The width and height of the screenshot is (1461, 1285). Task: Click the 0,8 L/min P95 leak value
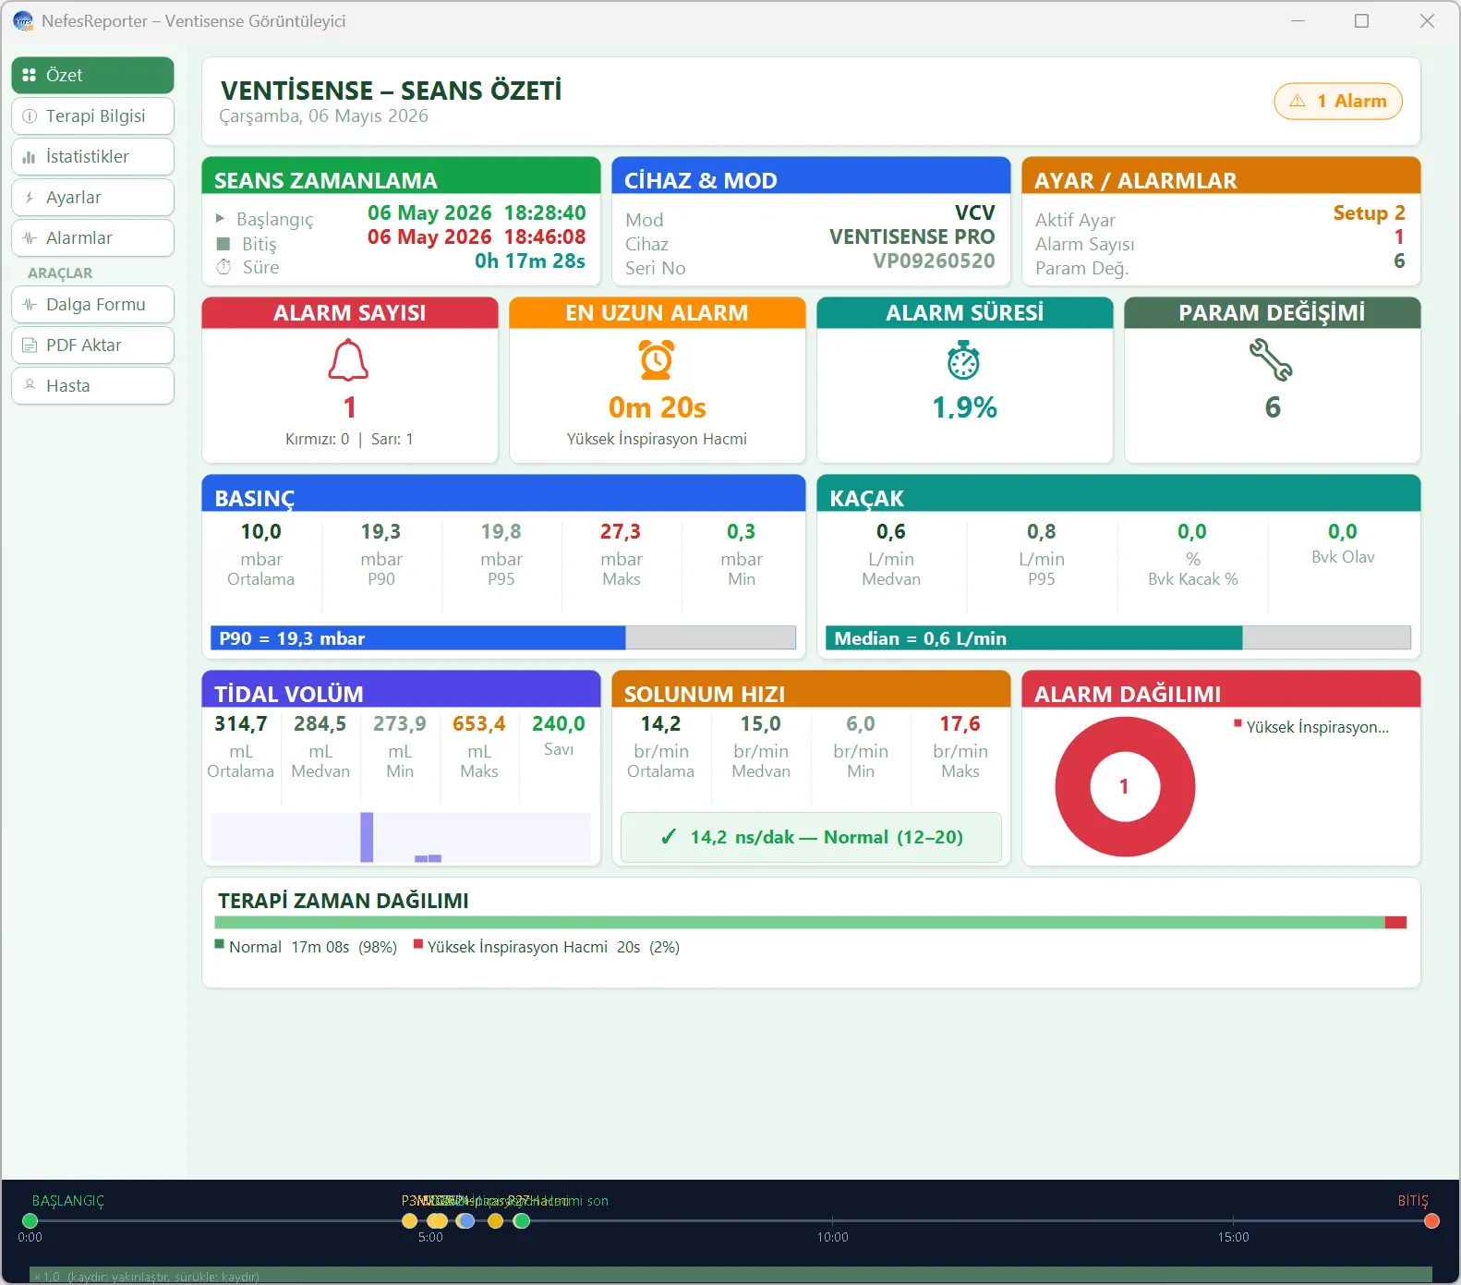point(1041,531)
